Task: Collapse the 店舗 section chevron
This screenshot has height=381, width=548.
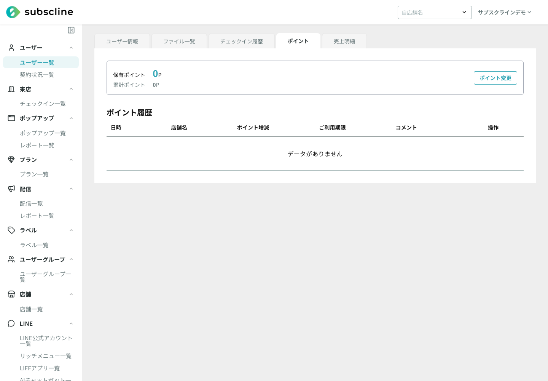Action: 71,294
